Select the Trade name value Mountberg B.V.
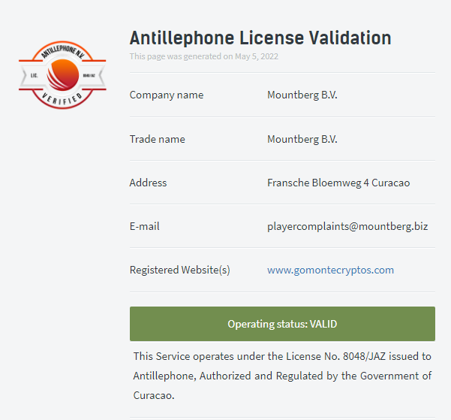The image size is (451, 420). pyautogui.click(x=302, y=139)
